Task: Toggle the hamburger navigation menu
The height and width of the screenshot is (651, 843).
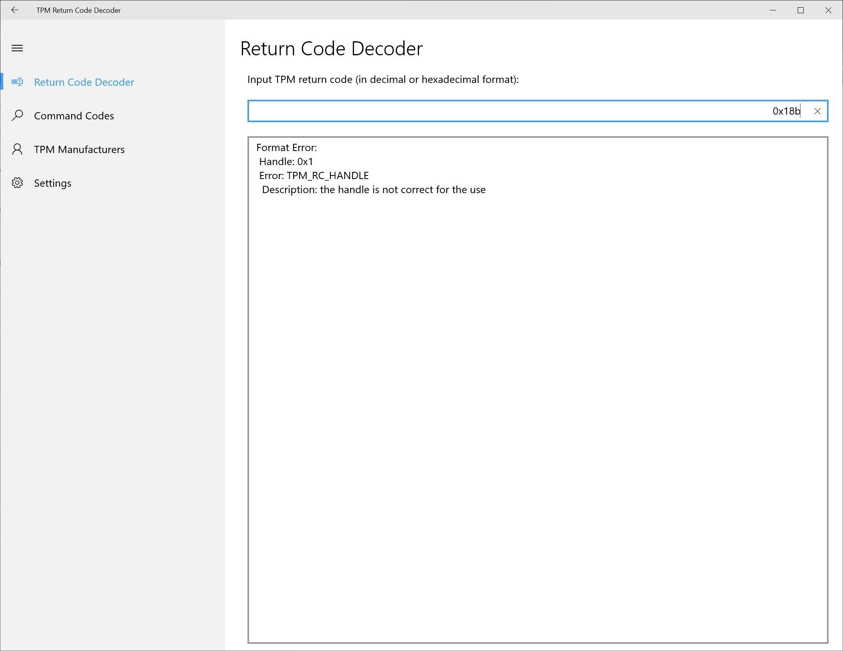Action: point(17,48)
